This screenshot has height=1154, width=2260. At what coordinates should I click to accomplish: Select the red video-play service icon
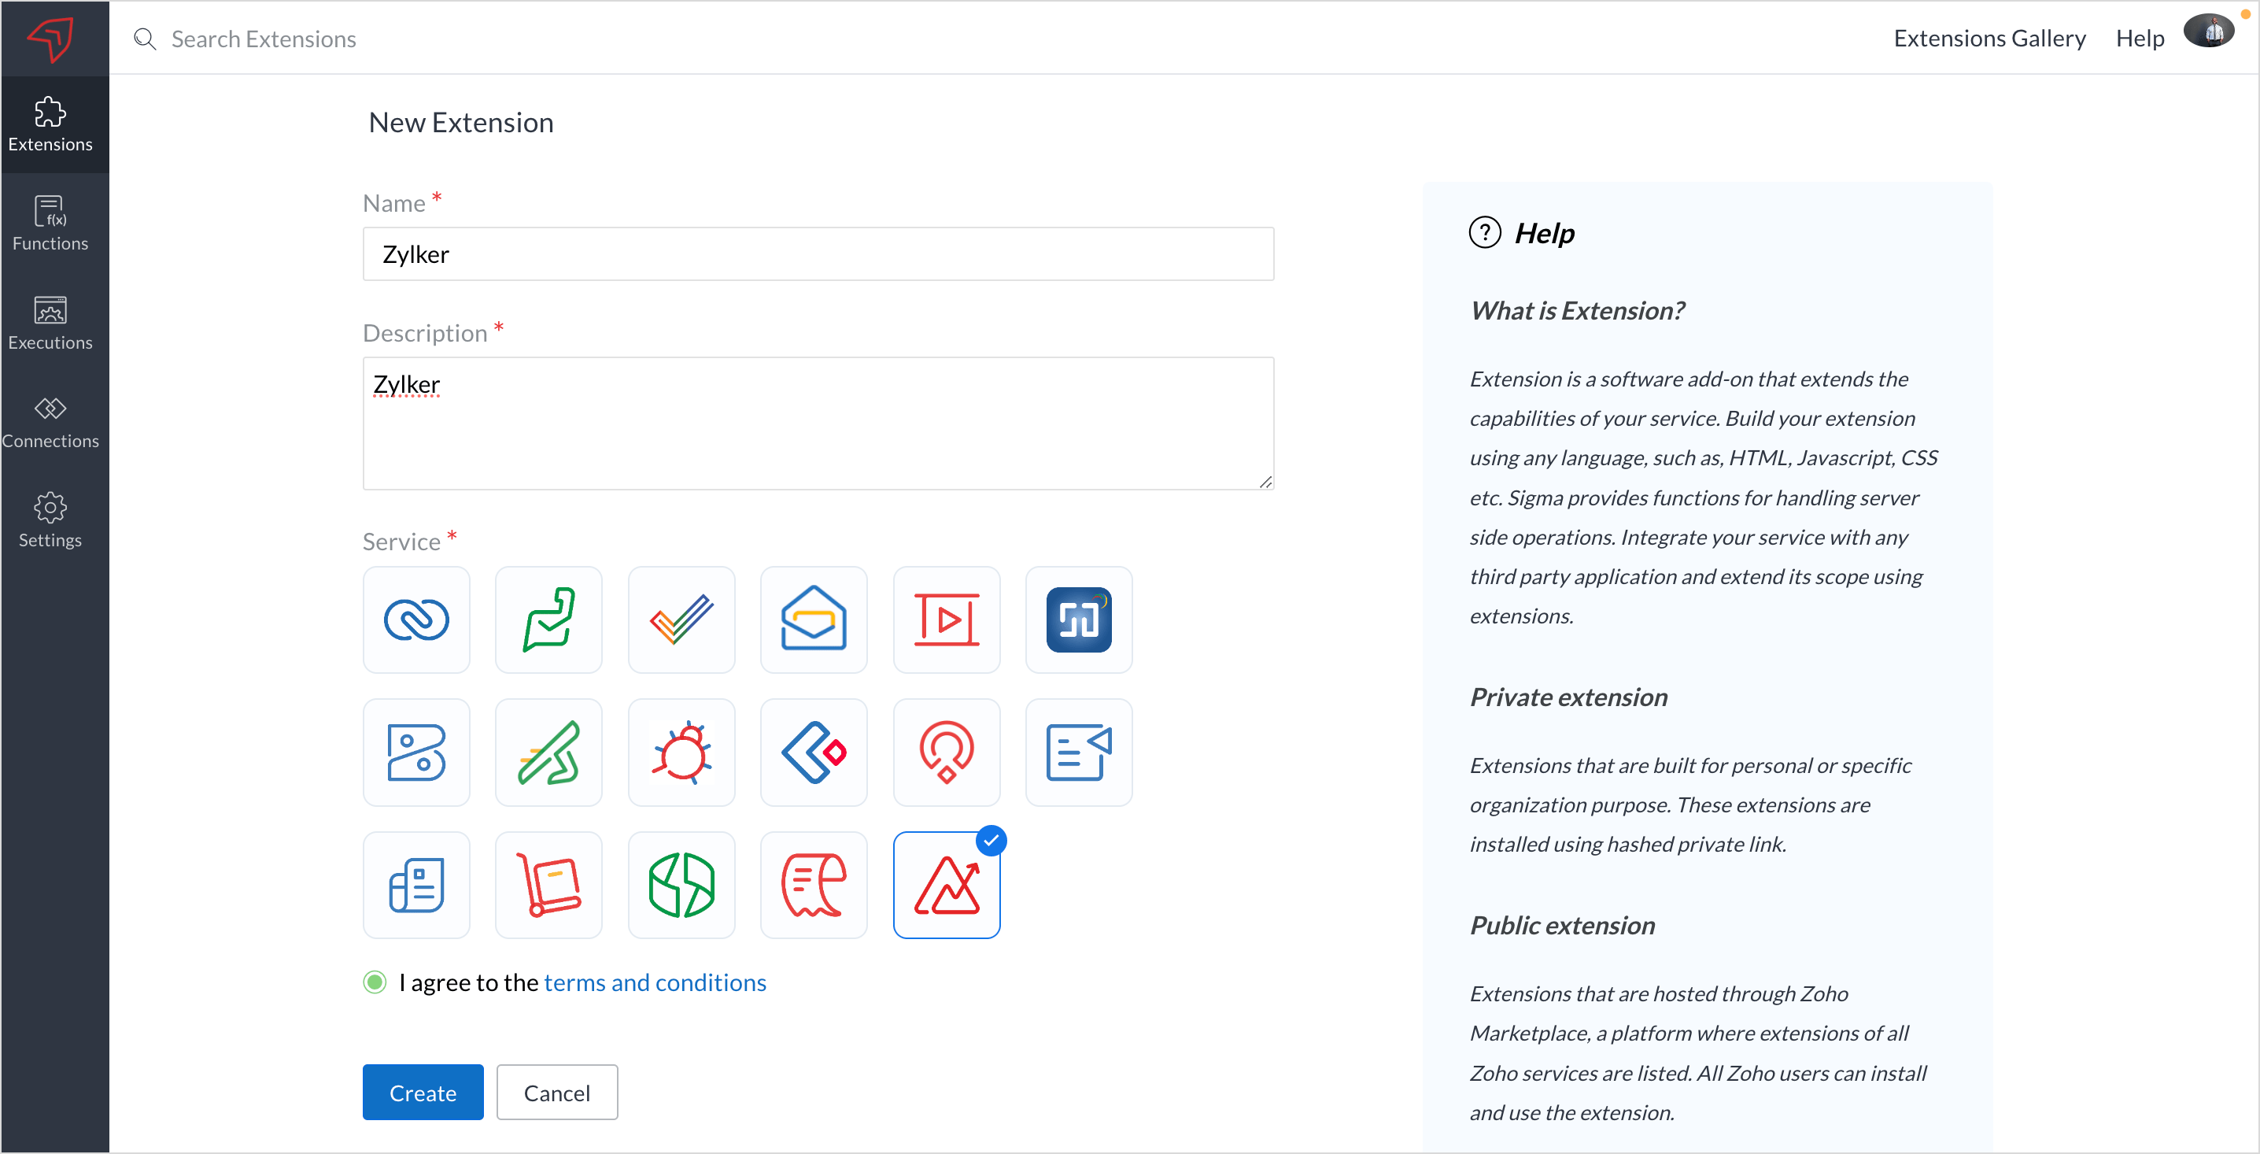946,620
